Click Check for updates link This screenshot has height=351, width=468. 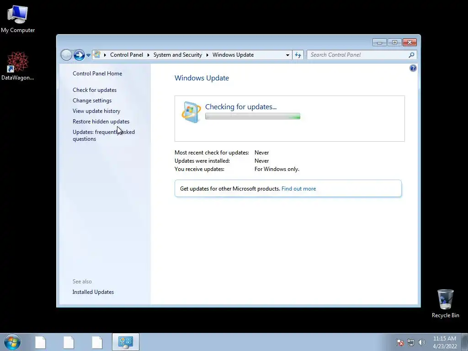click(x=95, y=90)
